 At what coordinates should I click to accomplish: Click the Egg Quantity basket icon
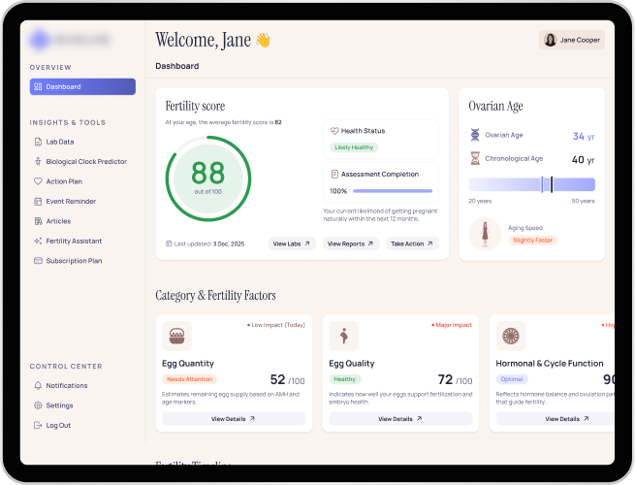click(x=175, y=337)
